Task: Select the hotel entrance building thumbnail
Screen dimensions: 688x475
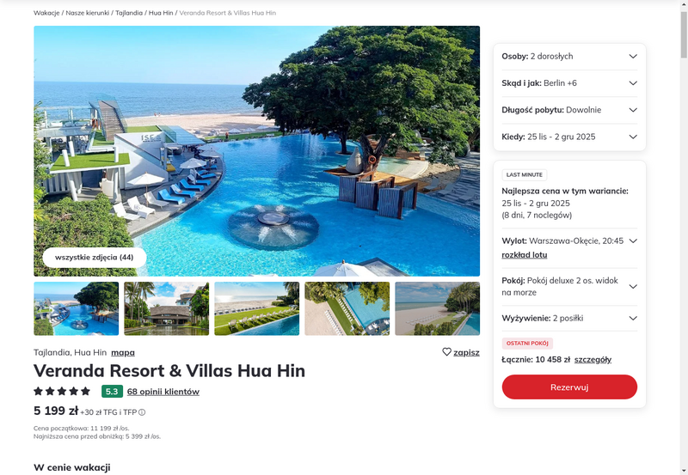Action: pos(167,308)
